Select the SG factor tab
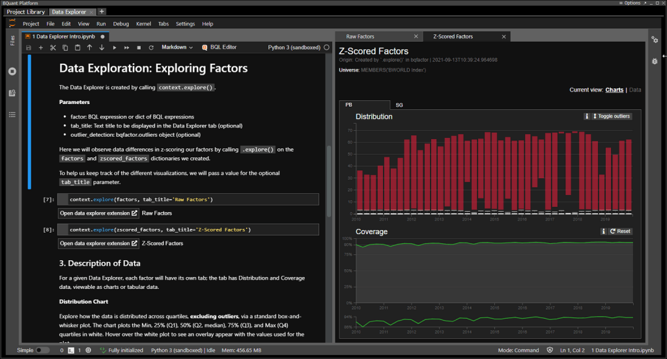Image resolution: width=667 pixels, height=359 pixels. coord(399,105)
